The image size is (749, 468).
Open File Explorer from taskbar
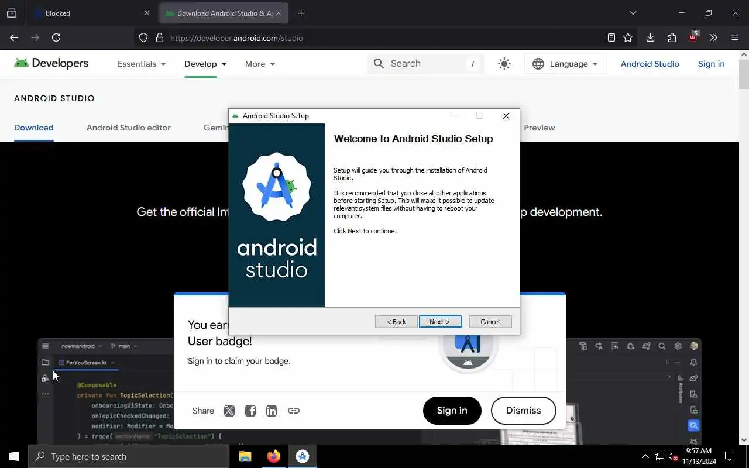point(245,456)
